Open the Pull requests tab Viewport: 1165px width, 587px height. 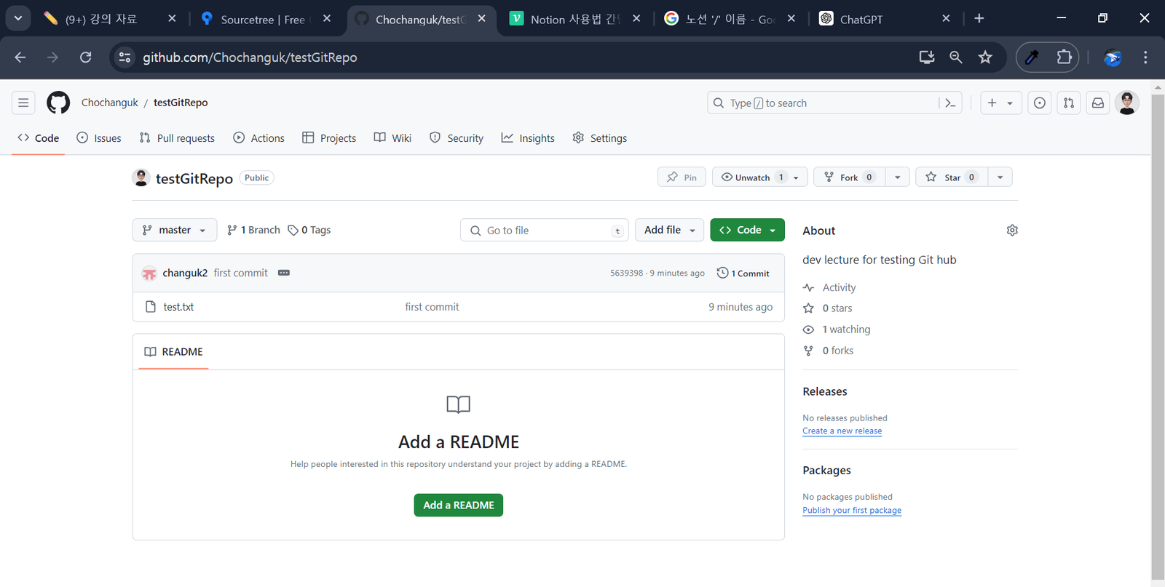coord(177,138)
